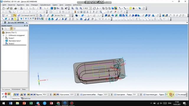189x106 pixels.
Task: Open the Библиотеки menu
Action: point(77,5)
